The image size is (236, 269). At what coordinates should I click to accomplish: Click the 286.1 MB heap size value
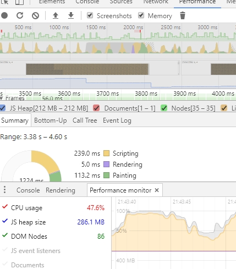91,222
